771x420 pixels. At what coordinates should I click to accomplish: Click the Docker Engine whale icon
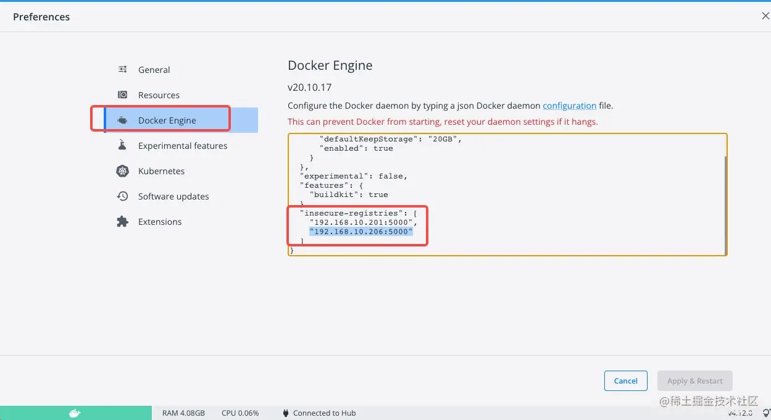[123, 120]
